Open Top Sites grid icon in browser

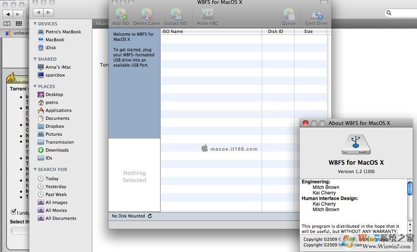pyautogui.click(x=19, y=24)
